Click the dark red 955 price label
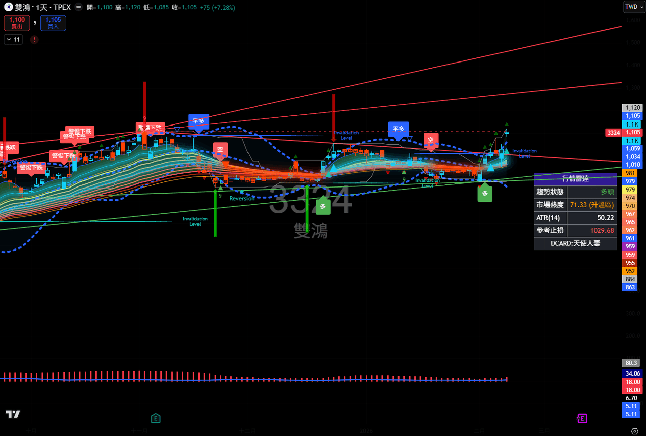The image size is (646, 436). 630,263
